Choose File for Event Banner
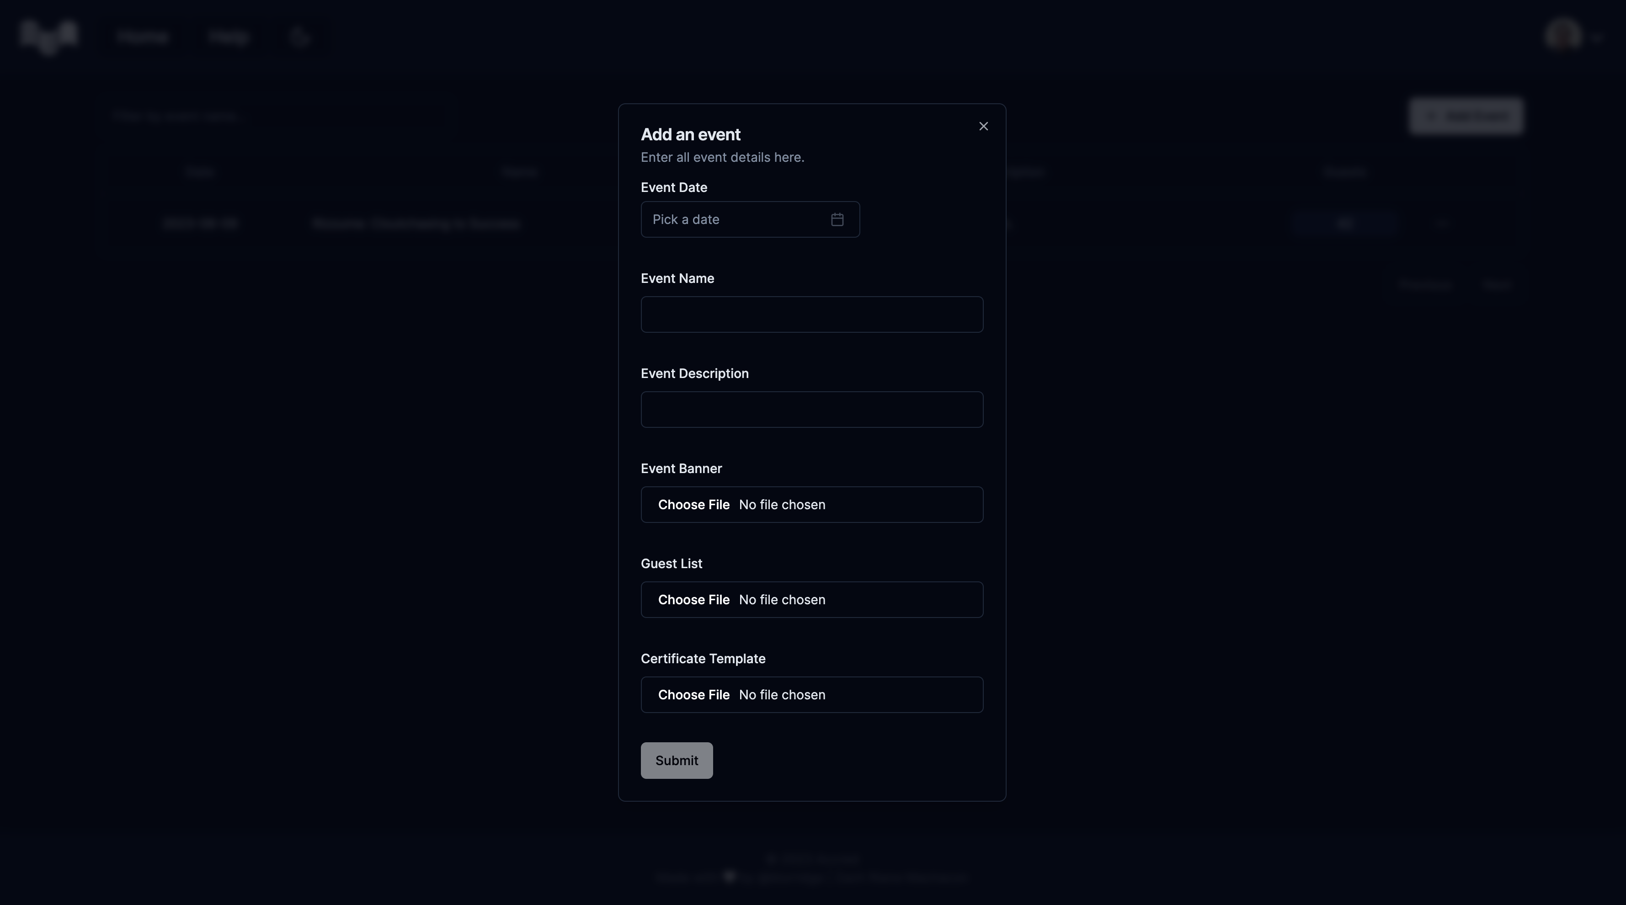This screenshot has height=905, width=1626. click(x=693, y=505)
